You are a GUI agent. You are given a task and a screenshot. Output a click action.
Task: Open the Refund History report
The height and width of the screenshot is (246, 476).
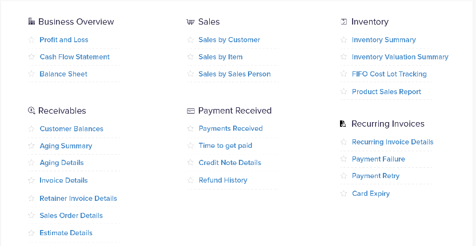(223, 180)
